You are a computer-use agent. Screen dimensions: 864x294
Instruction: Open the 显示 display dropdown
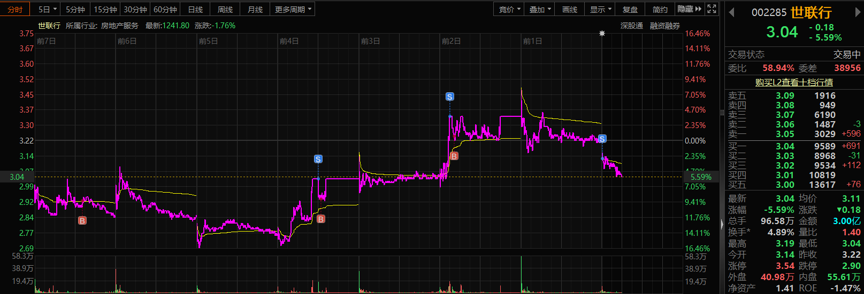(x=600, y=10)
